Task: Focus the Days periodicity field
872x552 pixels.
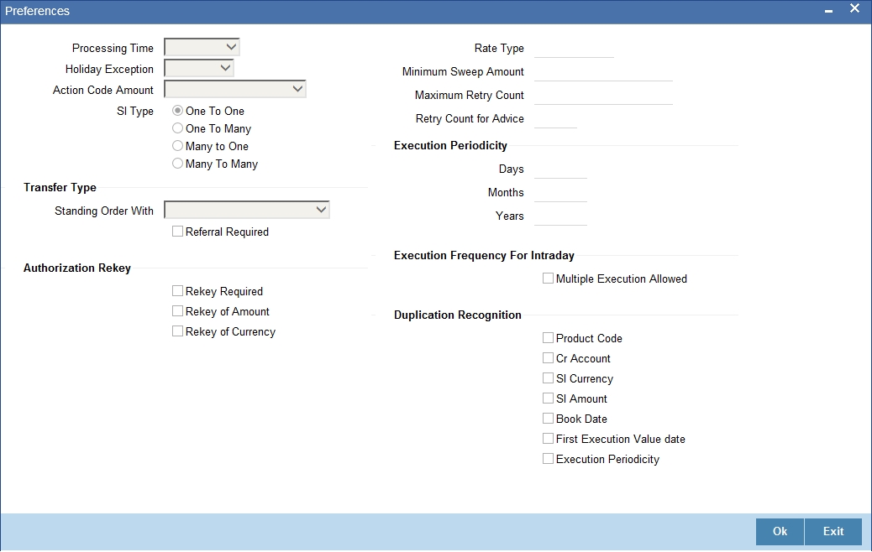Action: click(560, 169)
